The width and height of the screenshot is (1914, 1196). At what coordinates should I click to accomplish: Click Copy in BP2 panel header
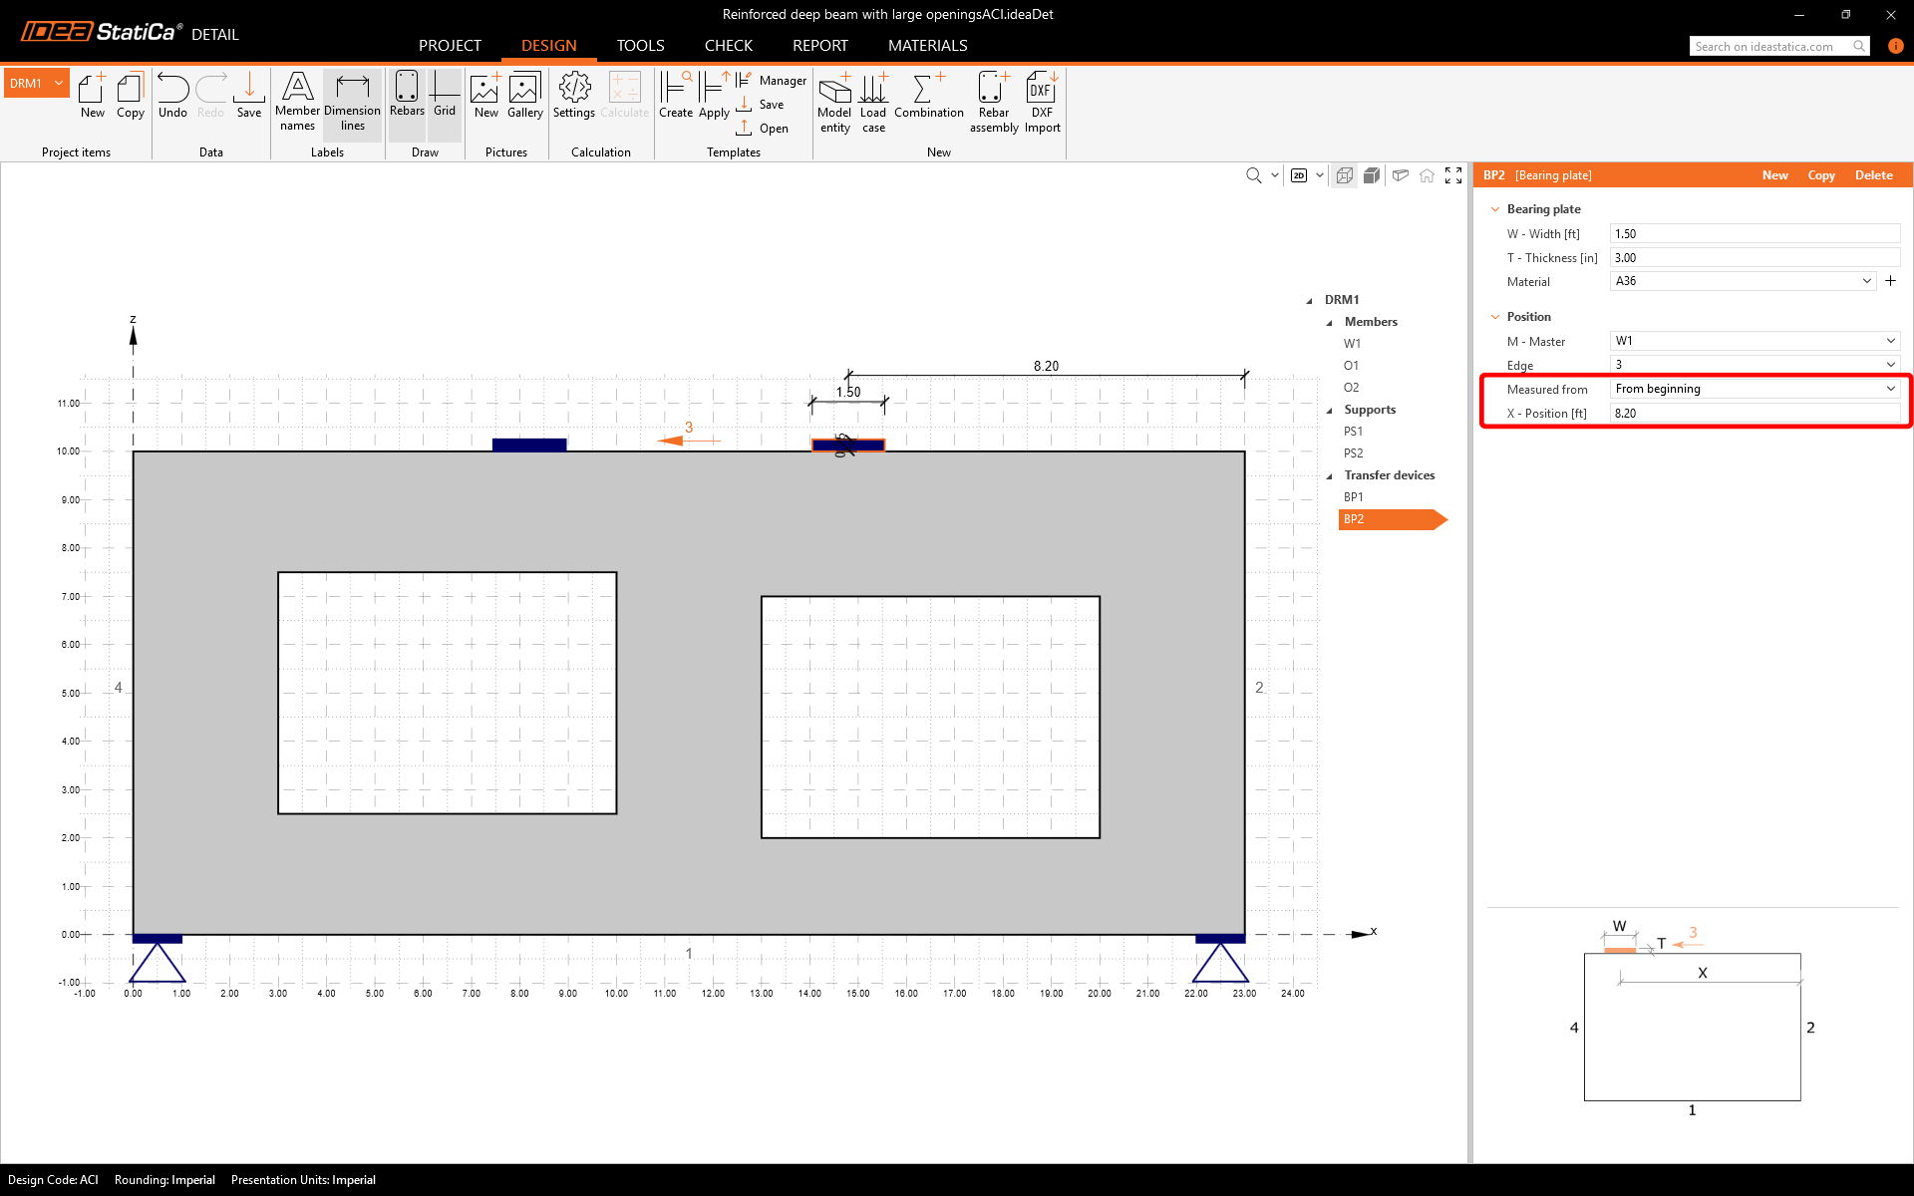tap(1820, 175)
